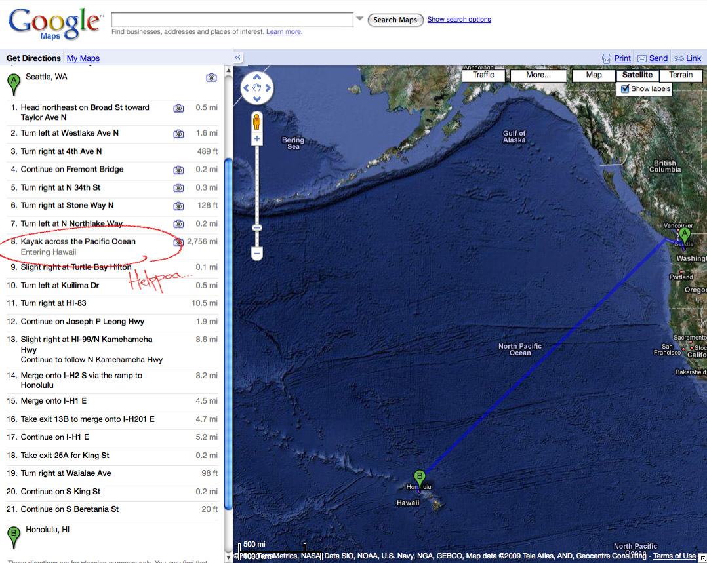707x563 pixels.
Task: Click the Honolulu, HI destination label
Action: (48, 530)
